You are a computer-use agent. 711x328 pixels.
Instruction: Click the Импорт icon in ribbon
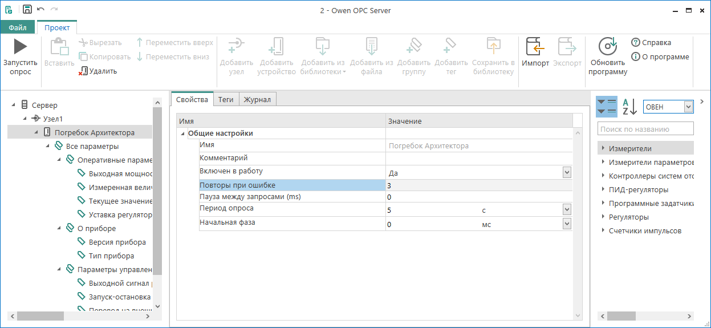(535, 47)
